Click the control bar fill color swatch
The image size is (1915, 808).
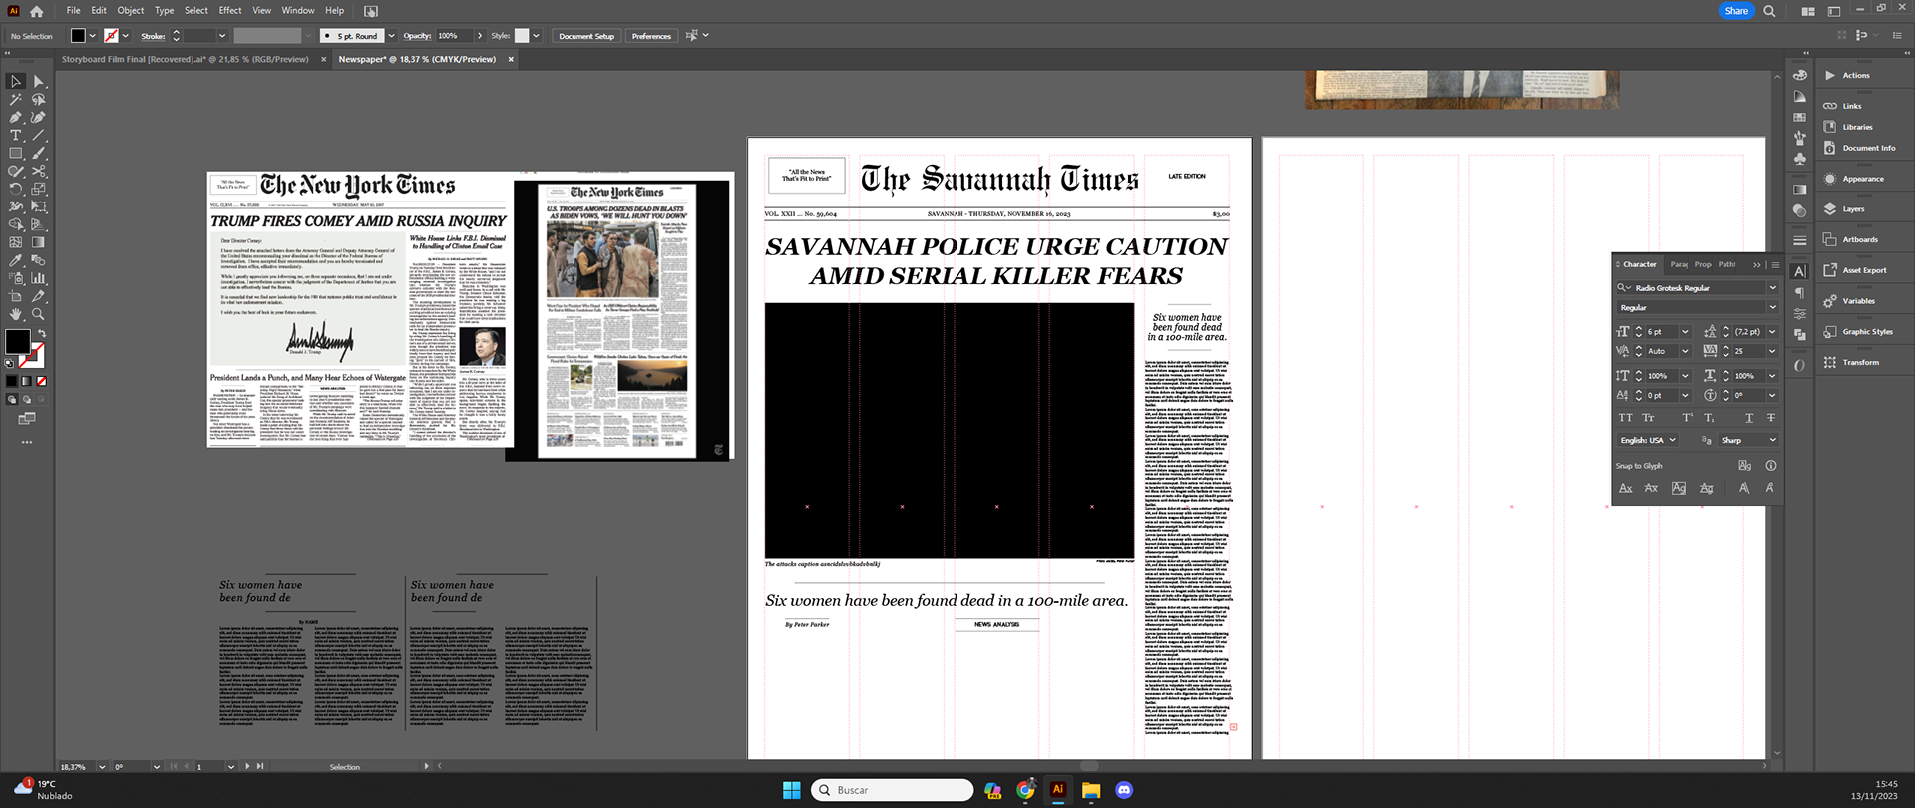[78, 36]
